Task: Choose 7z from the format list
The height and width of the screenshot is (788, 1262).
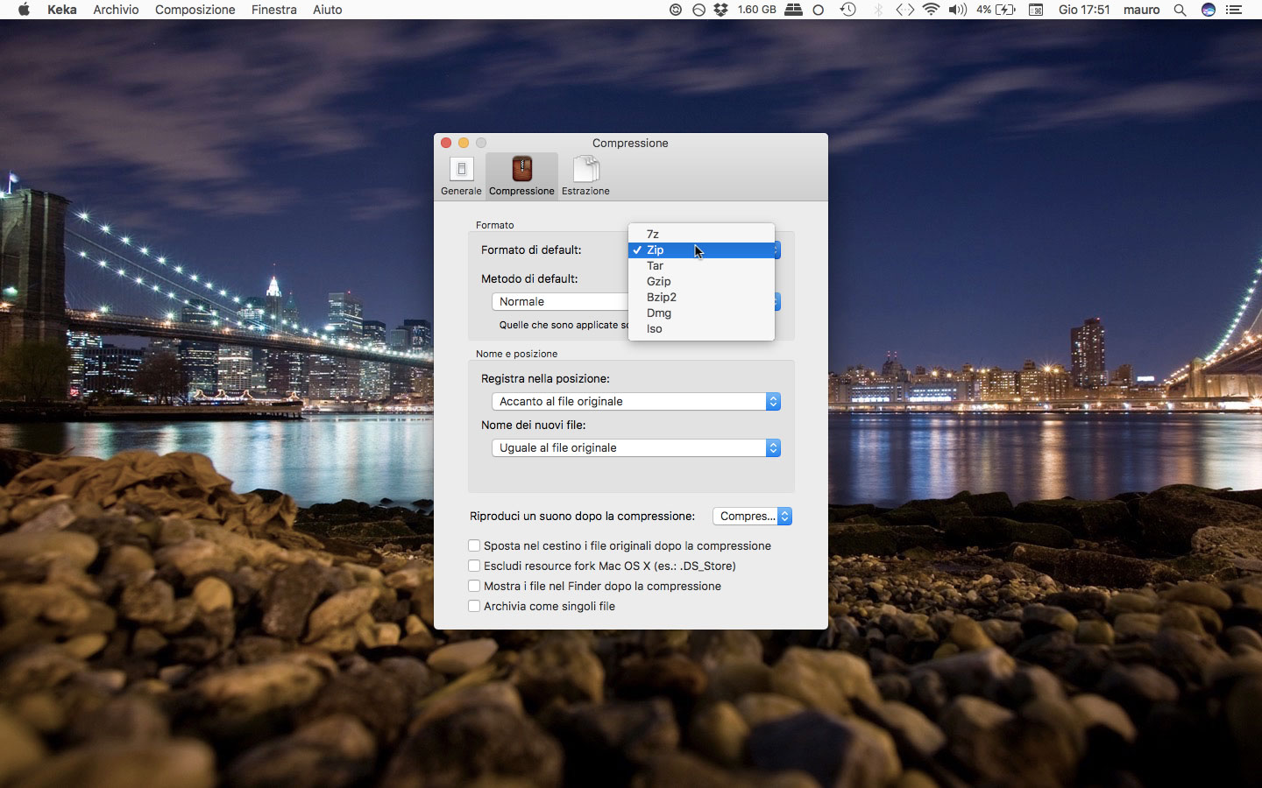Action: [653, 234]
